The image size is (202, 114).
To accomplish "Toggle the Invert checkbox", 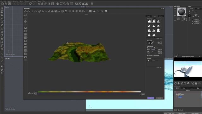I will click(155, 48).
